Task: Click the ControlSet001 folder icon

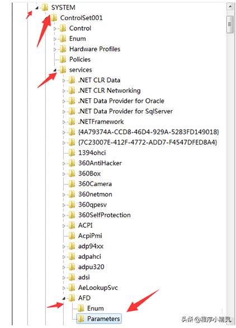Action: (54, 18)
